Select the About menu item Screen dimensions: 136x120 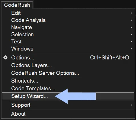(68, 114)
